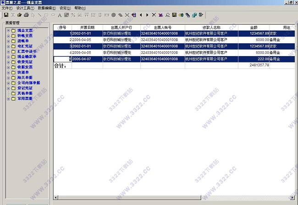Click the Print icon in toolbar
The image size is (298, 205).
coord(26,15)
